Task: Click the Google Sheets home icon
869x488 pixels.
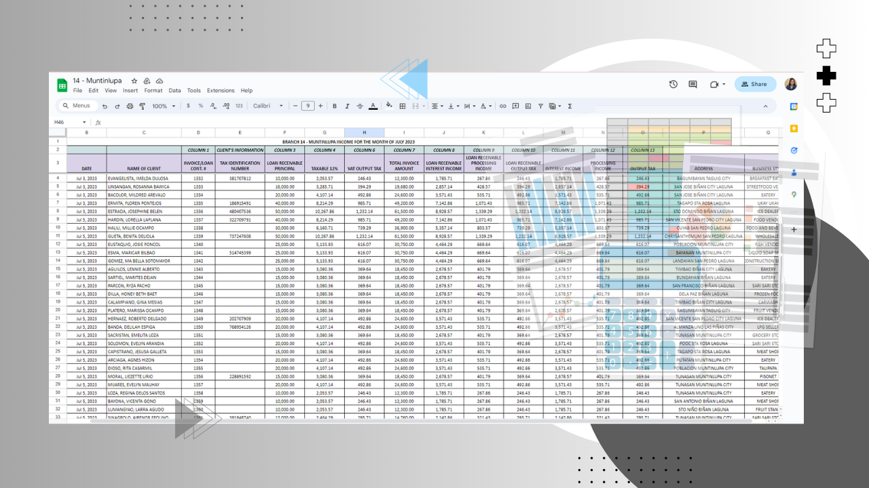Action: [62, 85]
